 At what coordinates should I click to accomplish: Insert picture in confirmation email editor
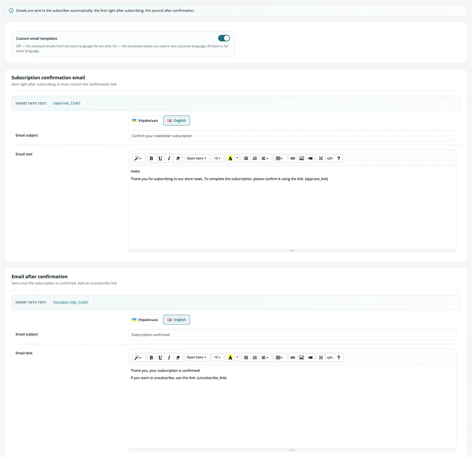pyautogui.click(x=301, y=158)
